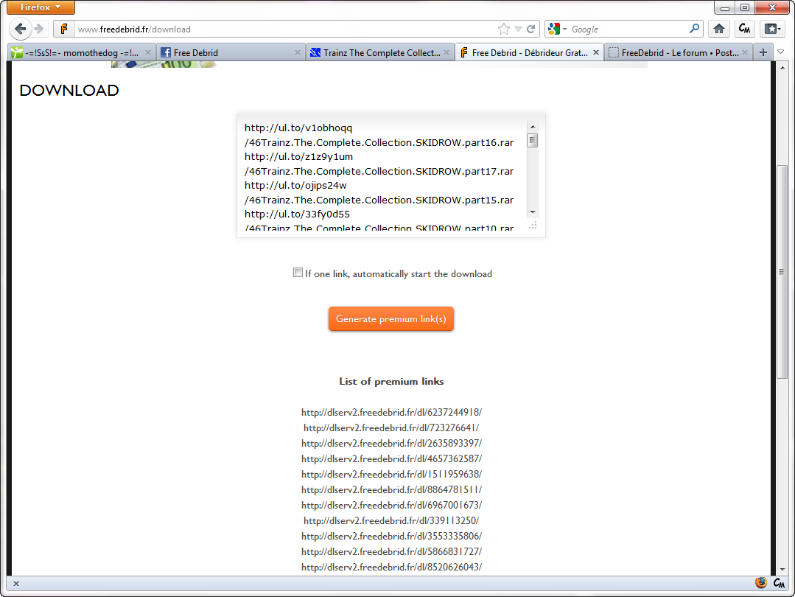Go back with the browser back arrow

20,29
